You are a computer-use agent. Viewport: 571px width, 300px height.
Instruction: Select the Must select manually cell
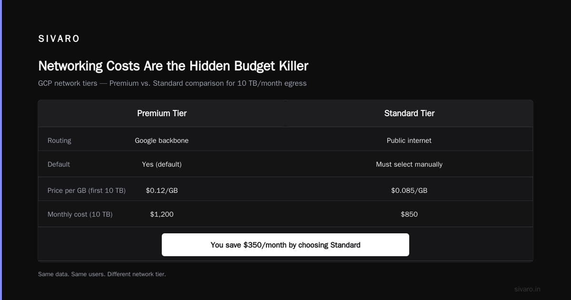point(409,164)
